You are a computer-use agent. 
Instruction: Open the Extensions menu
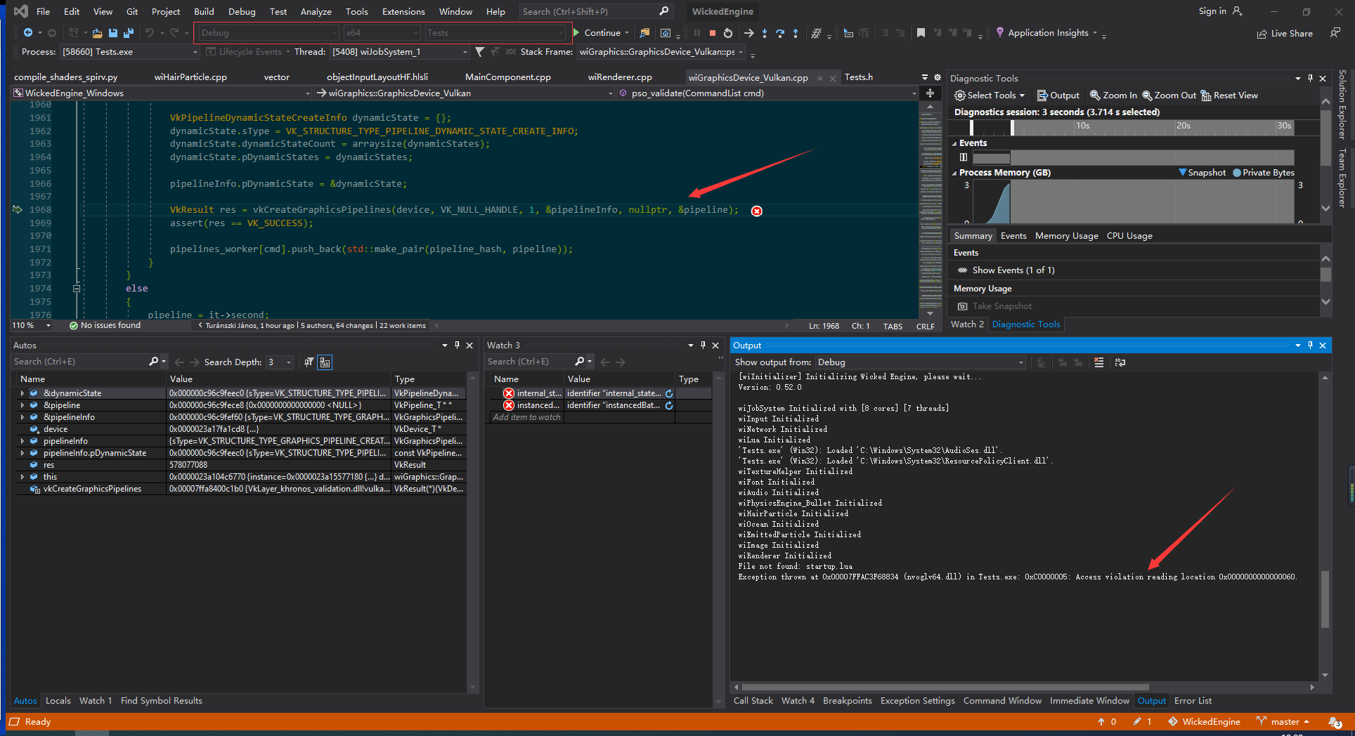click(403, 12)
